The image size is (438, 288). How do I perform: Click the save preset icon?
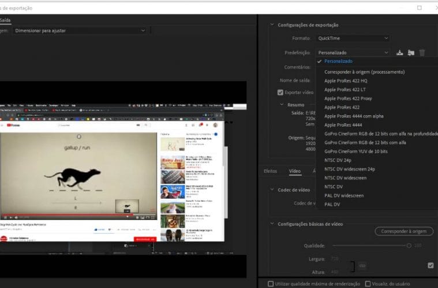400,53
